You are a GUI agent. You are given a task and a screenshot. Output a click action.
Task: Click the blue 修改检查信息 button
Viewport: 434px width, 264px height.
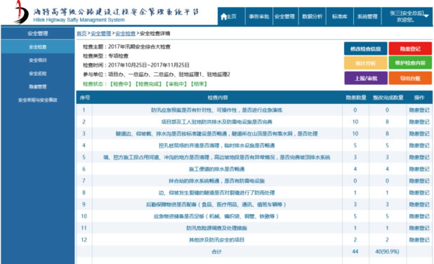coord(366,48)
